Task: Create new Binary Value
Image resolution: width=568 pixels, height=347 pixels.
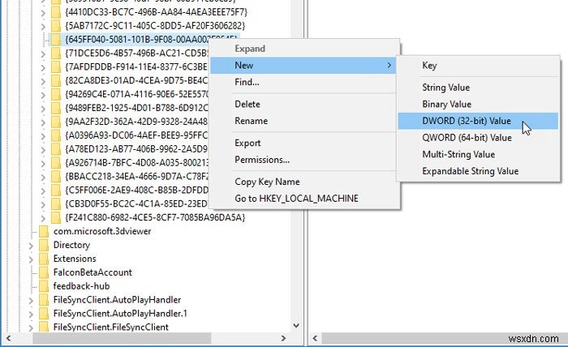Action: click(478, 105)
